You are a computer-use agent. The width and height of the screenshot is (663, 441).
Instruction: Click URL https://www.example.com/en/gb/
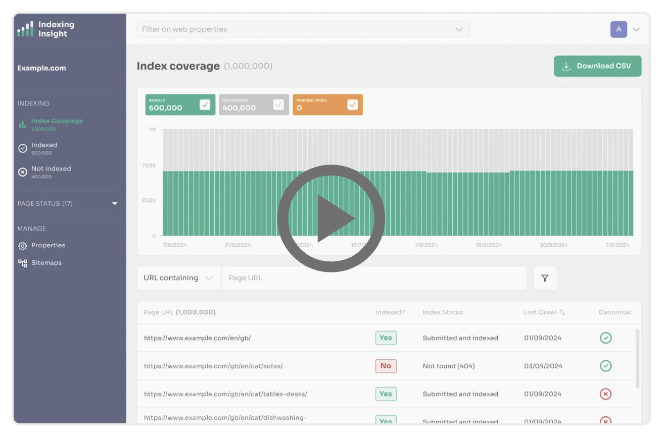click(198, 338)
